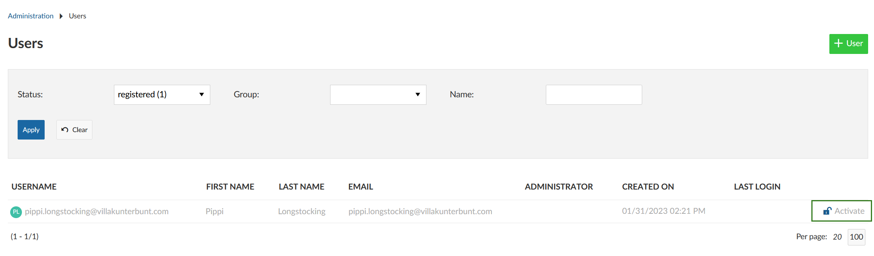Add a new user with plus button

pyautogui.click(x=848, y=44)
